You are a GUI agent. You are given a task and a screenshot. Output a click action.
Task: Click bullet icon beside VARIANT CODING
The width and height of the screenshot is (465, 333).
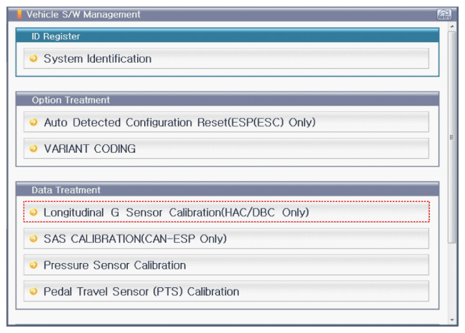34,148
